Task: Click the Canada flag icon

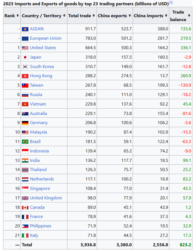Action: tap(25, 208)
